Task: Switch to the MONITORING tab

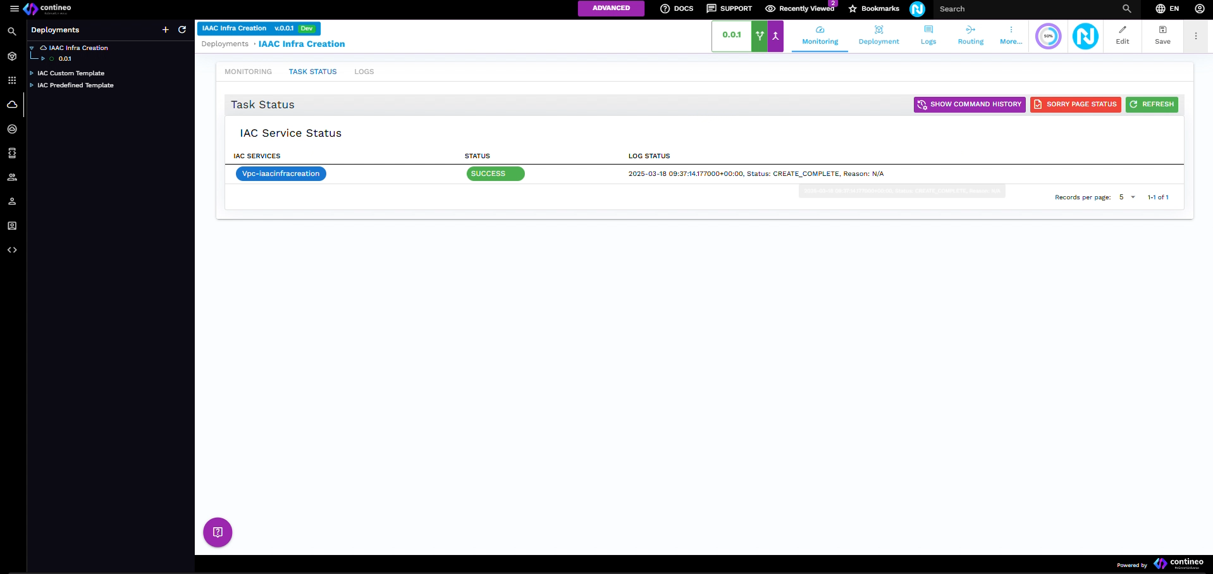Action: coord(248,72)
